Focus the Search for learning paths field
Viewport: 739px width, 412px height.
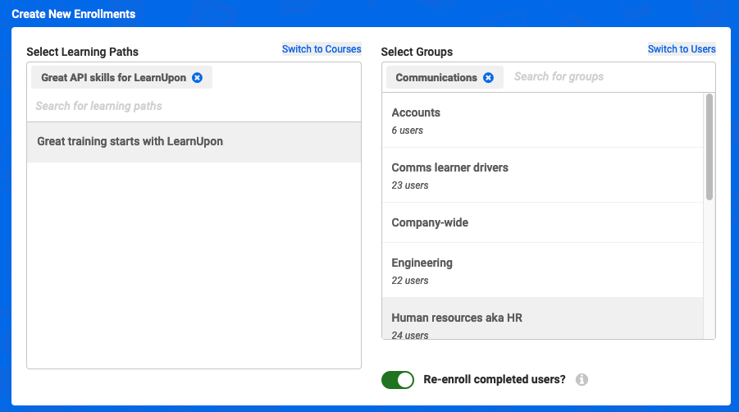point(194,106)
